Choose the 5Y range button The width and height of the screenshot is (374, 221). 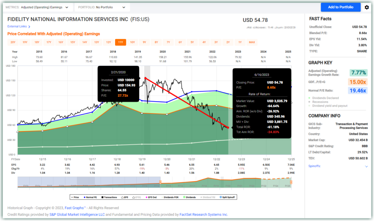point(192,42)
